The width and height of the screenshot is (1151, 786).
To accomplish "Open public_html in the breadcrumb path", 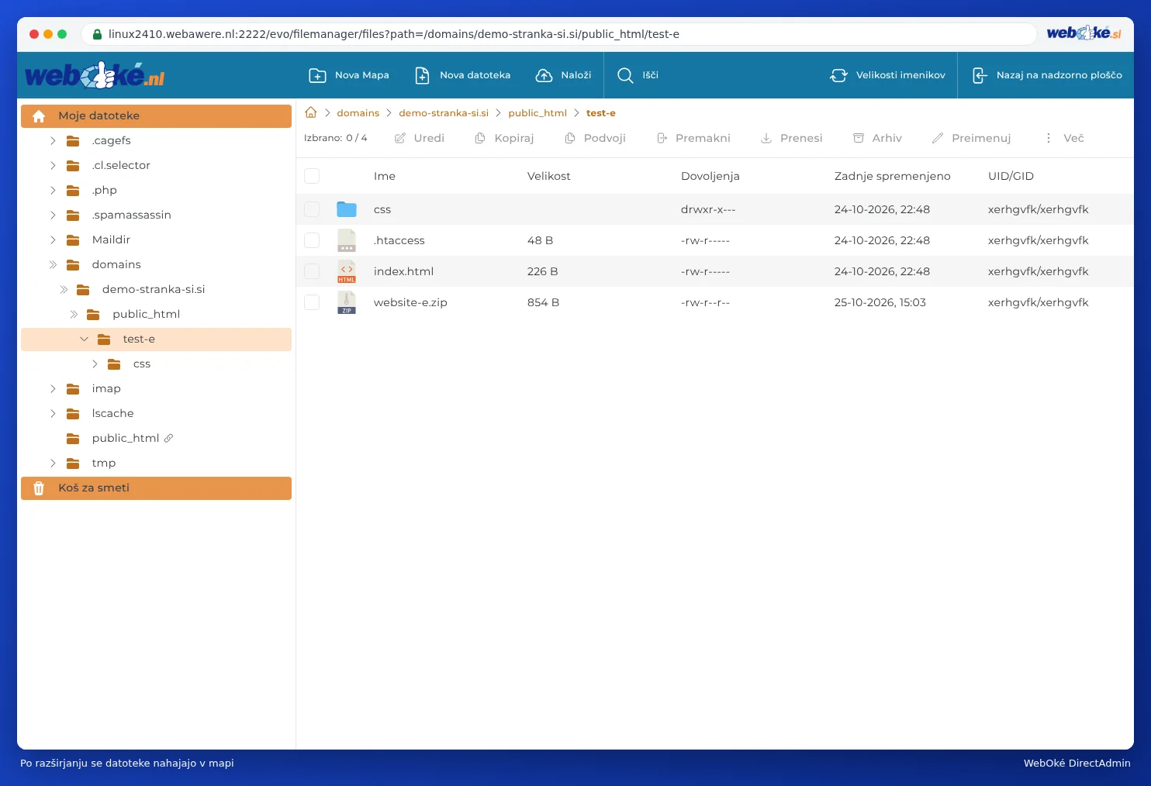I will click(x=537, y=113).
